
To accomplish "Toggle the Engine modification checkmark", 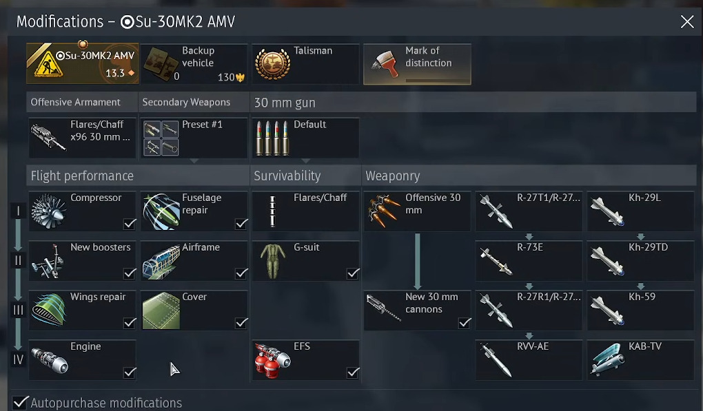I will pos(130,372).
